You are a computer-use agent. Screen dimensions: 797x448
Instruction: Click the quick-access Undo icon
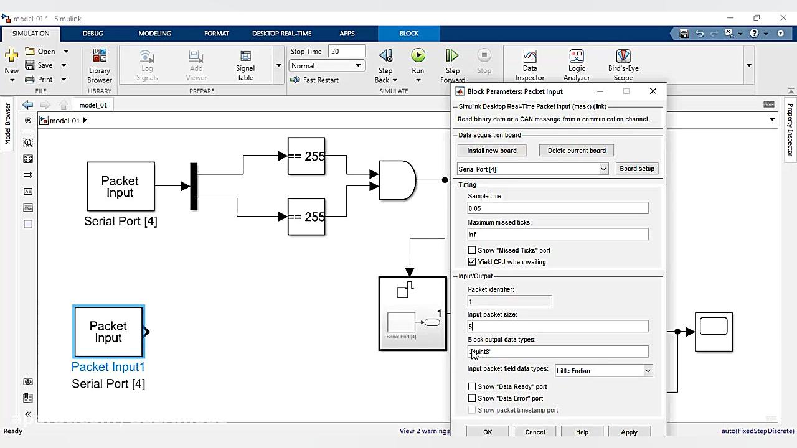click(700, 34)
